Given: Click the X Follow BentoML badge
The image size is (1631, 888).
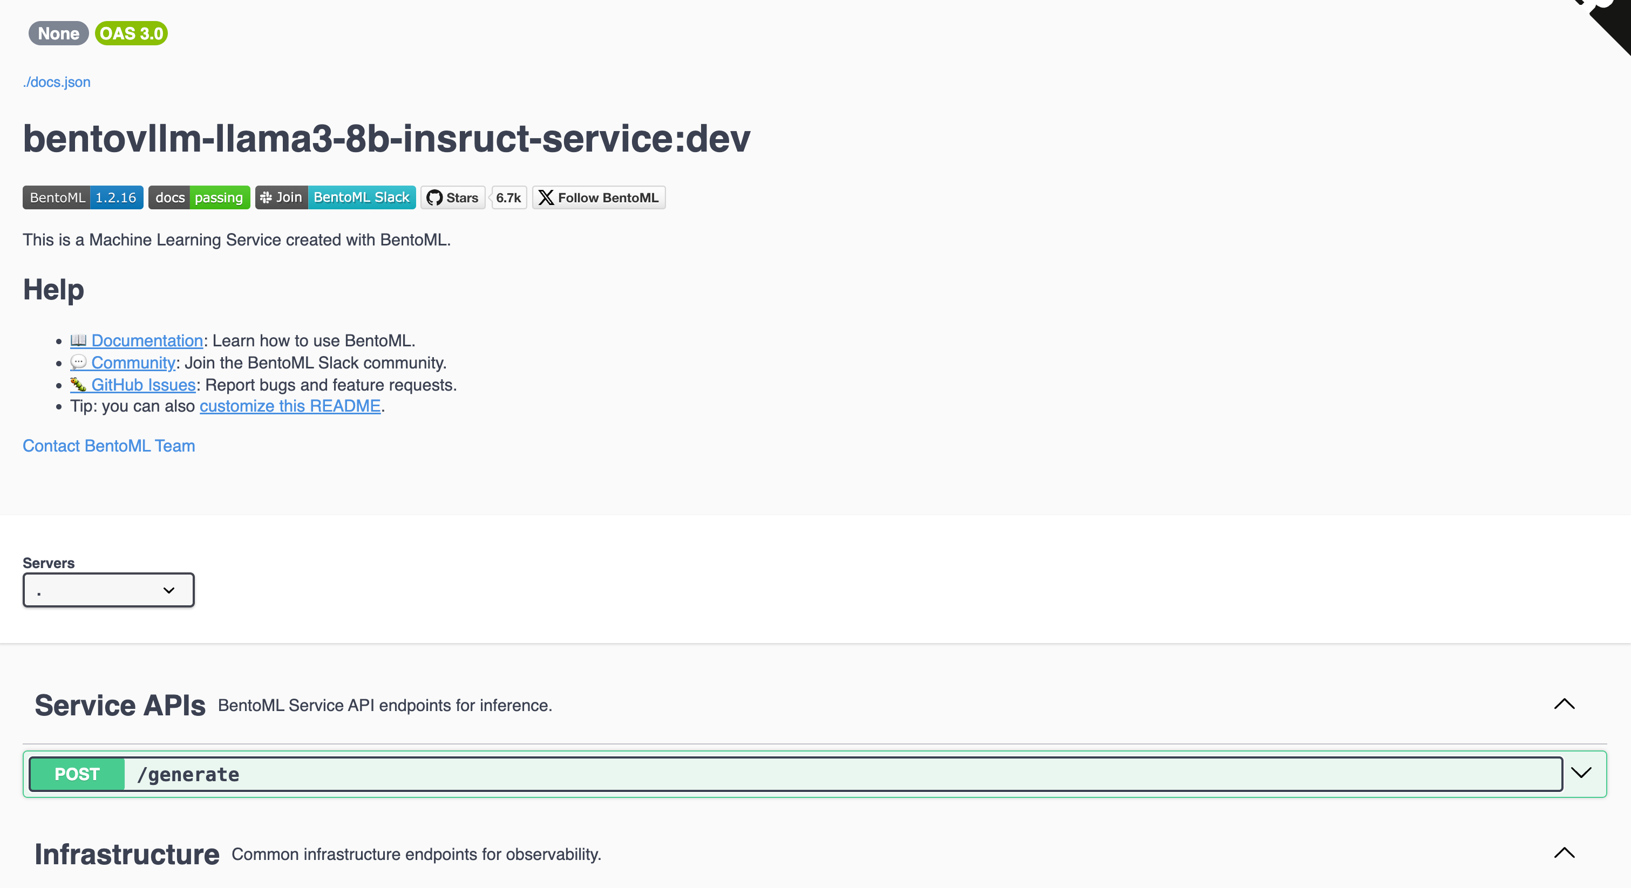Looking at the screenshot, I should pos(599,197).
